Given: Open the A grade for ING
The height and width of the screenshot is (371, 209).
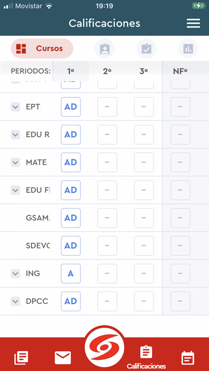Looking at the screenshot, I should (71, 273).
